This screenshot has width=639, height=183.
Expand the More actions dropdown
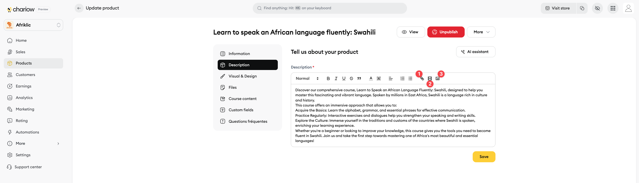pyautogui.click(x=481, y=32)
